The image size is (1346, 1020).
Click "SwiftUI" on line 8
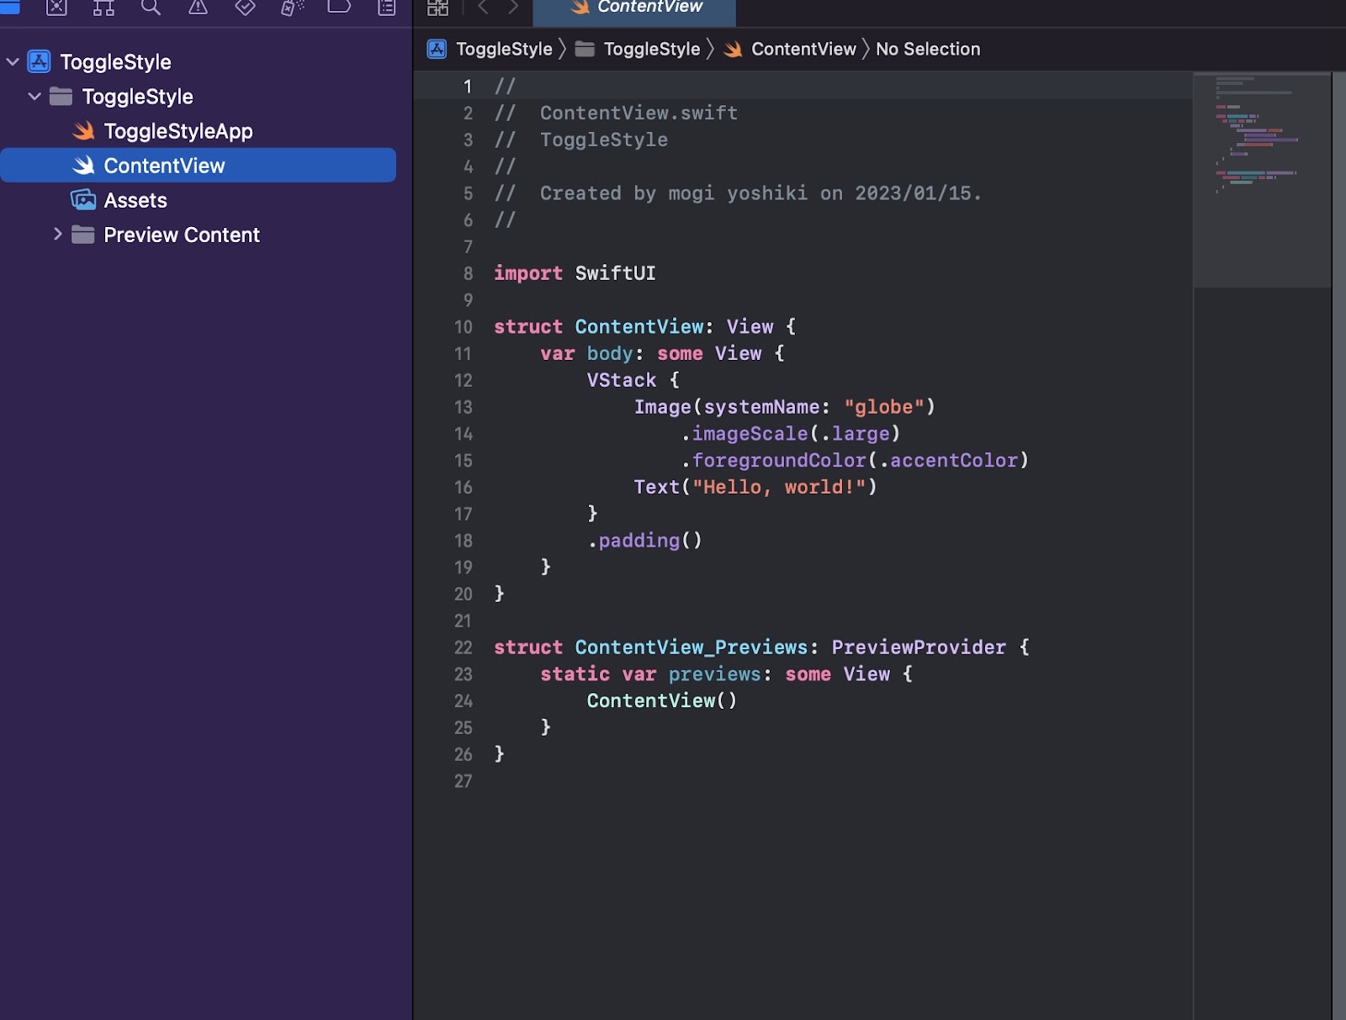[x=615, y=273]
